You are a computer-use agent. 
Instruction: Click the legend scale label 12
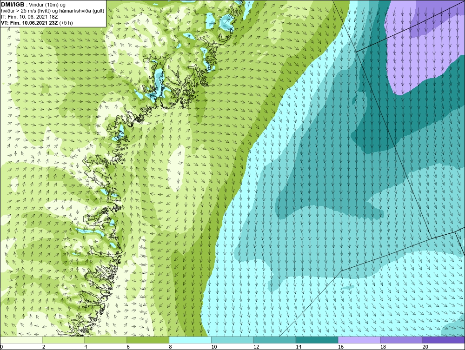pos(256,347)
